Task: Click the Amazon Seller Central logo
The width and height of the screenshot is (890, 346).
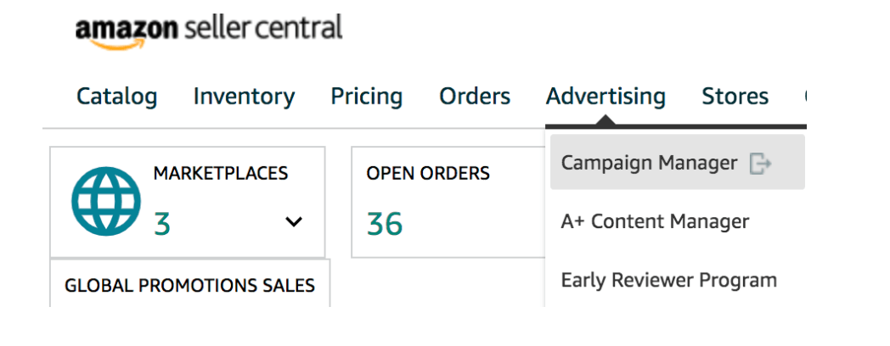Action: tap(209, 31)
